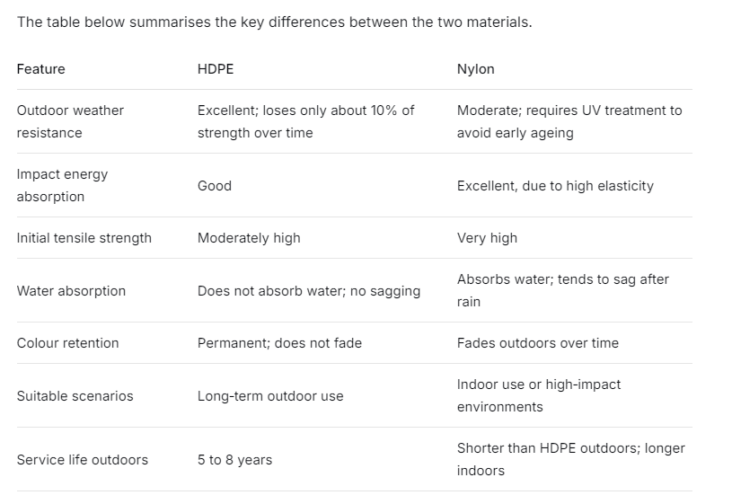732x495 pixels.
Task: Click the 'Does not absorb water' cell
Action: 309,291
